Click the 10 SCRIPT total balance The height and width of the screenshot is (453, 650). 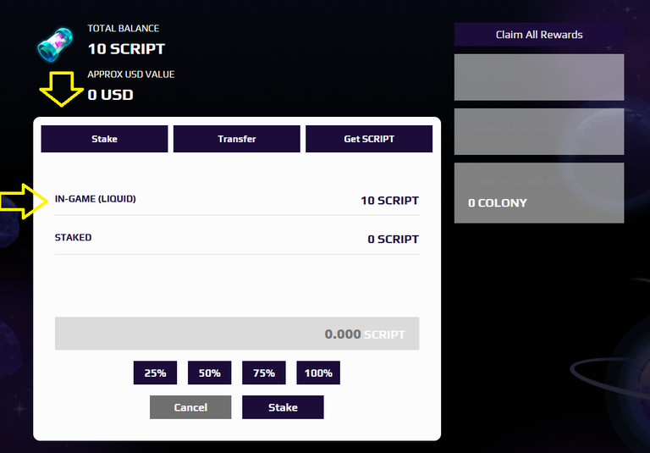(126, 49)
